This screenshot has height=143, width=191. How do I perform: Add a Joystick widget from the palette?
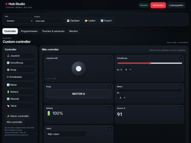coord(20,56)
